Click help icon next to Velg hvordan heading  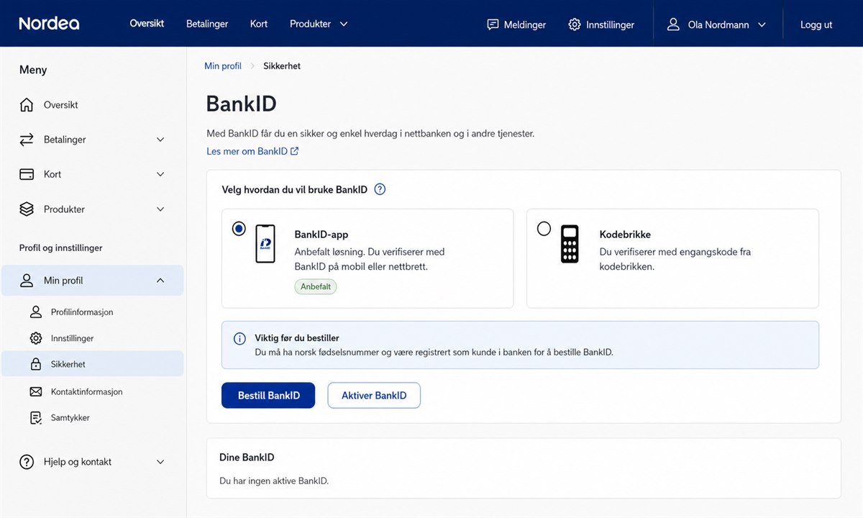[x=380, y=190]
